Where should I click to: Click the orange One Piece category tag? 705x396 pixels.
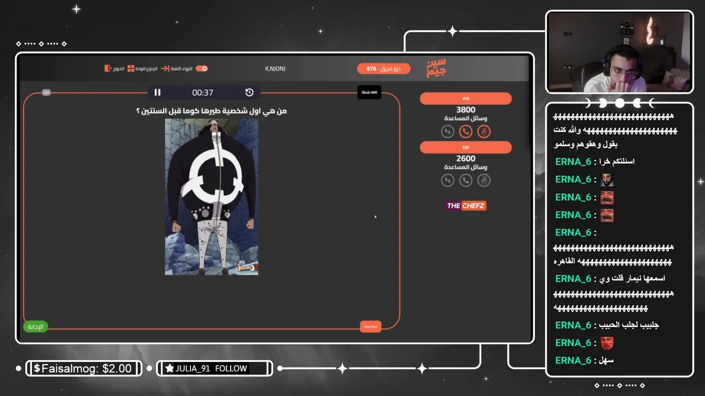(x=371, y=327)
